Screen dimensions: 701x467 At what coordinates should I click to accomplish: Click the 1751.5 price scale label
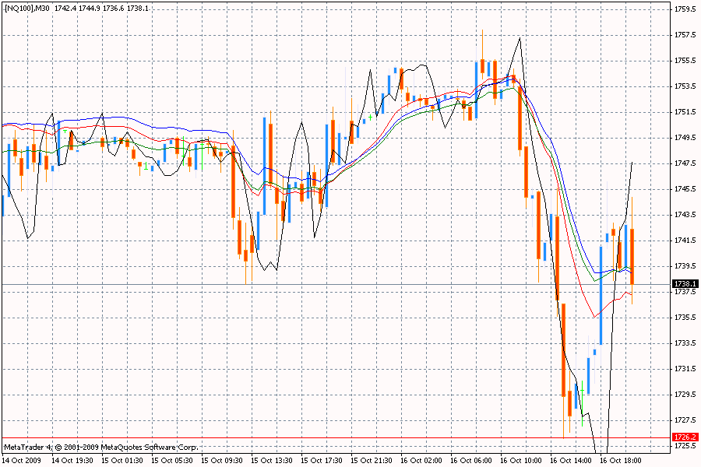685,112
